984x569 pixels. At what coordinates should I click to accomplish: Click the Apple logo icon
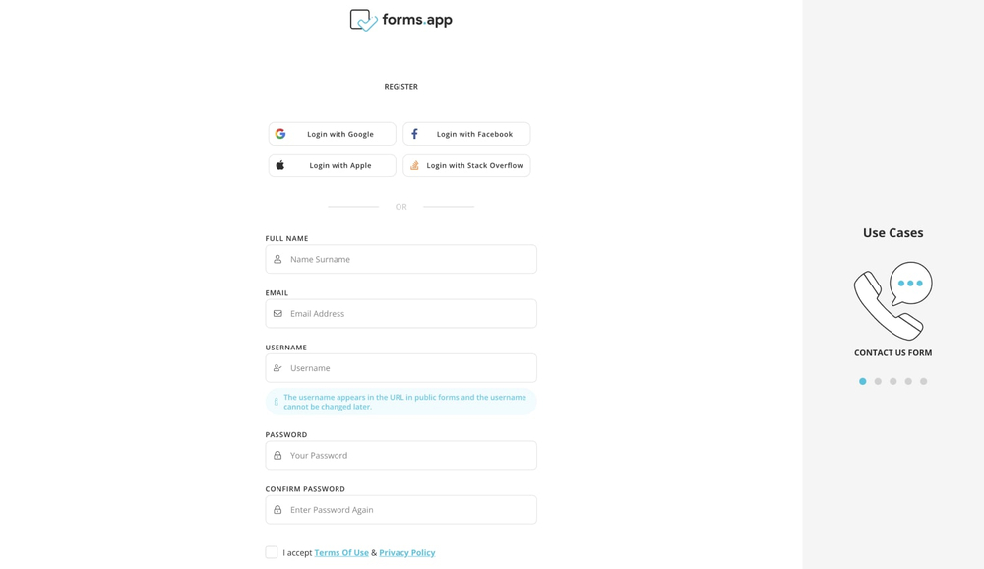(x=280, y=165)
